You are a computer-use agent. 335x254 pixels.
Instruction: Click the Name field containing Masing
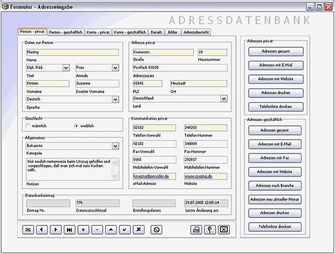[72, 52]
